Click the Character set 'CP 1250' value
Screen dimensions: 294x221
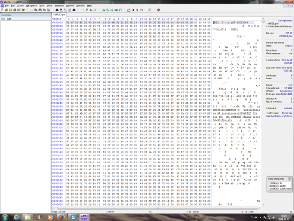[288, 88]
